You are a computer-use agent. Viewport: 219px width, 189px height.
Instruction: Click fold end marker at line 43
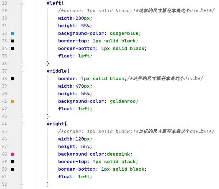(x=22, y=116)
